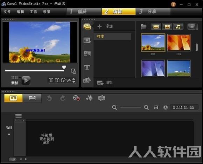Click the timeline zoom slider
Viewport: 203px width, 164px height.
pos(130,108)
